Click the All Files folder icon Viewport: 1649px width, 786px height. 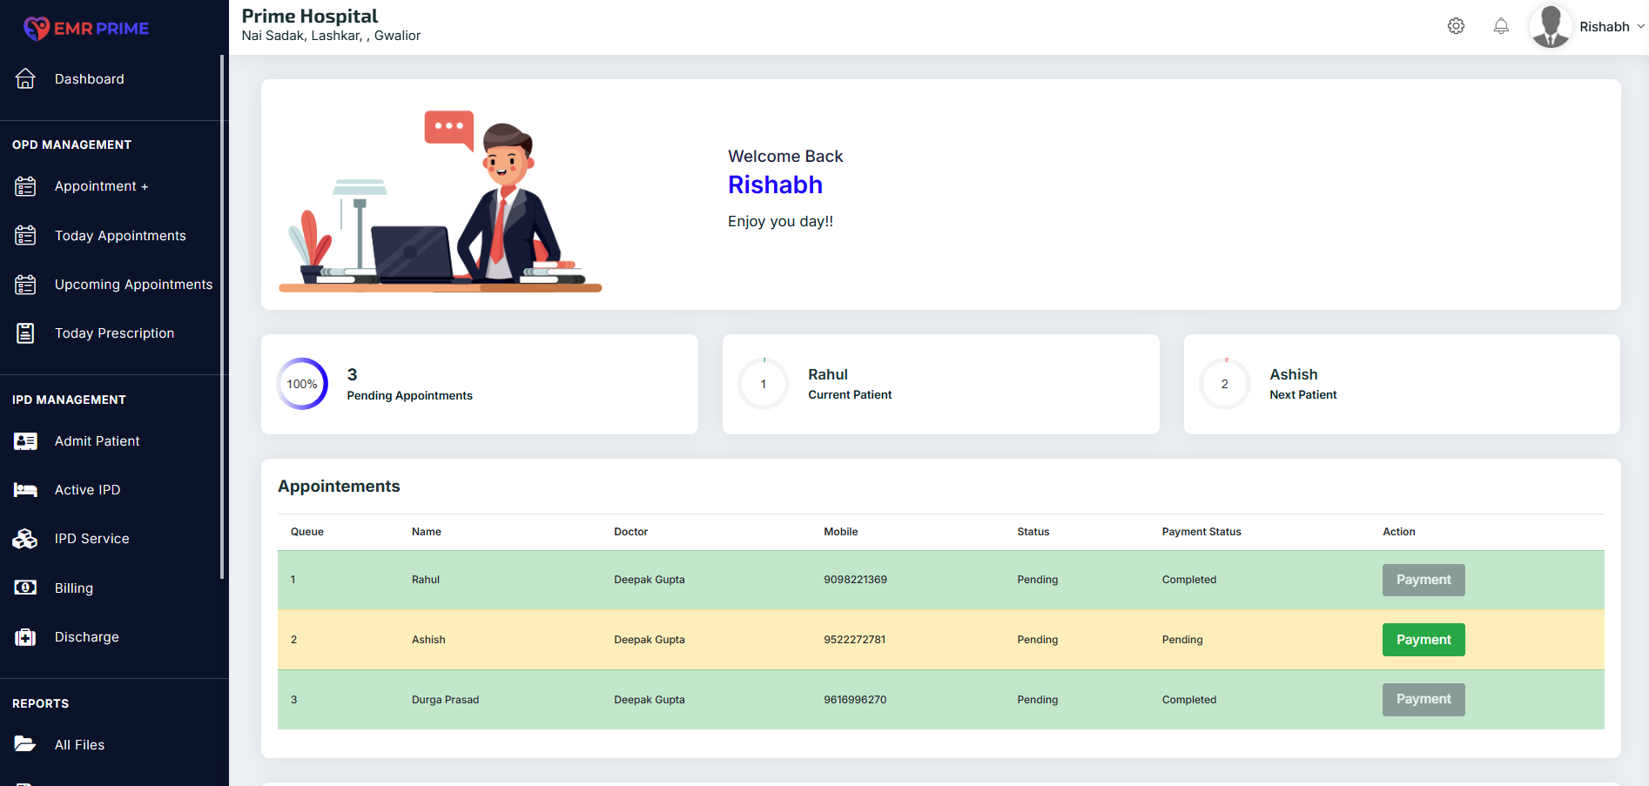coord(25,744)
